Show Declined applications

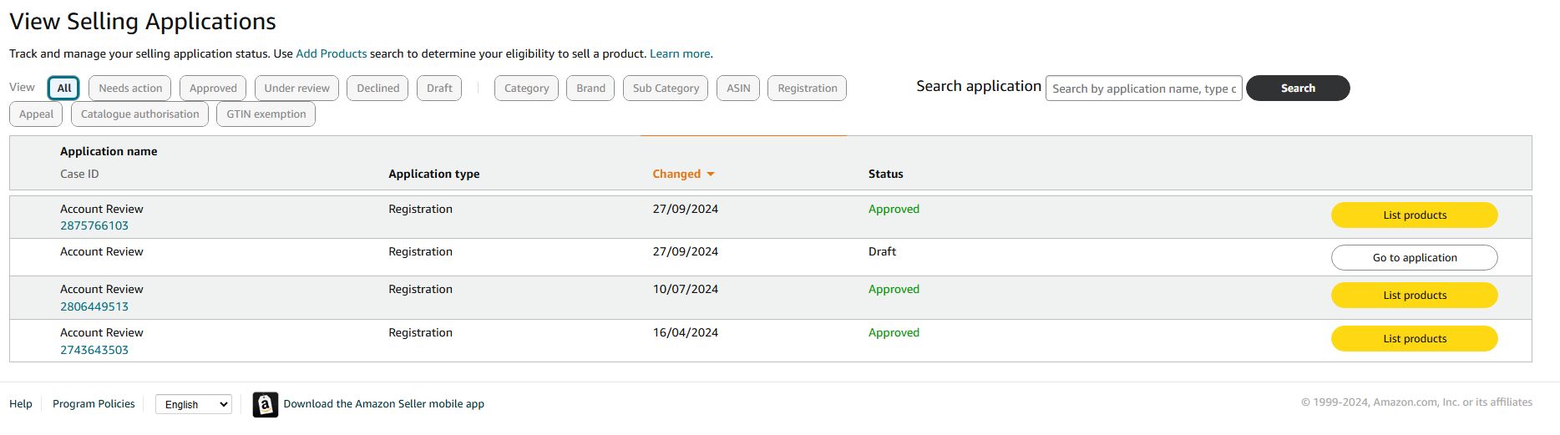(378, 89)
